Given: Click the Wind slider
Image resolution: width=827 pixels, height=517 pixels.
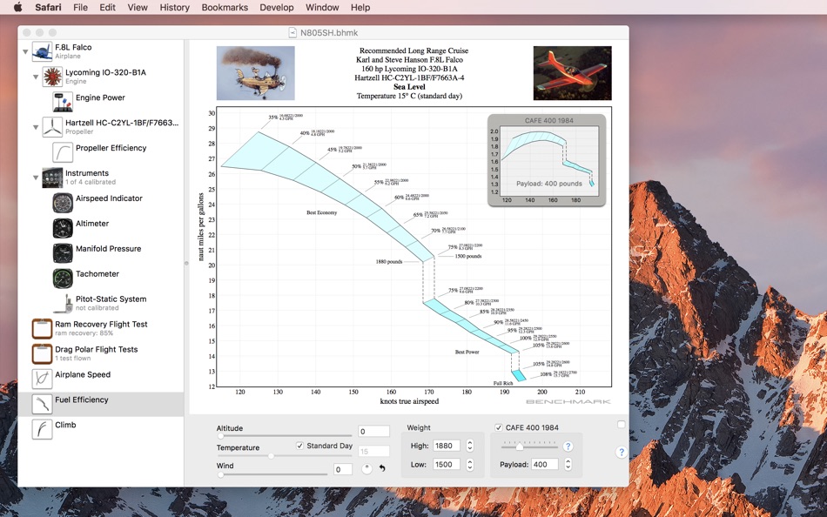Looking at the screenshot, I should pyautogui.click(x=272, y=474).
